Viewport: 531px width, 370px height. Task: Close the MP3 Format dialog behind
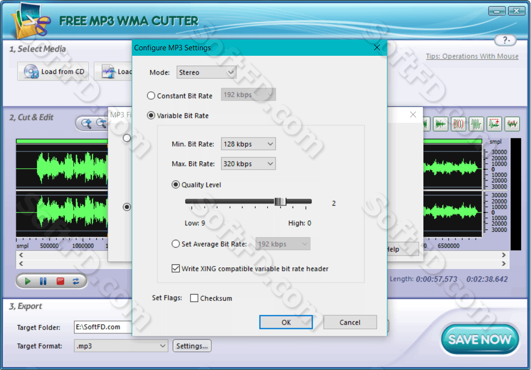pos(413,114)
